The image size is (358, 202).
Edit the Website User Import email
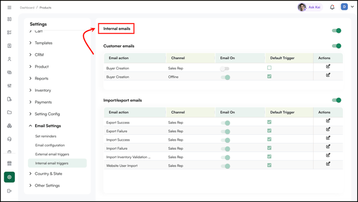[328, 164]
